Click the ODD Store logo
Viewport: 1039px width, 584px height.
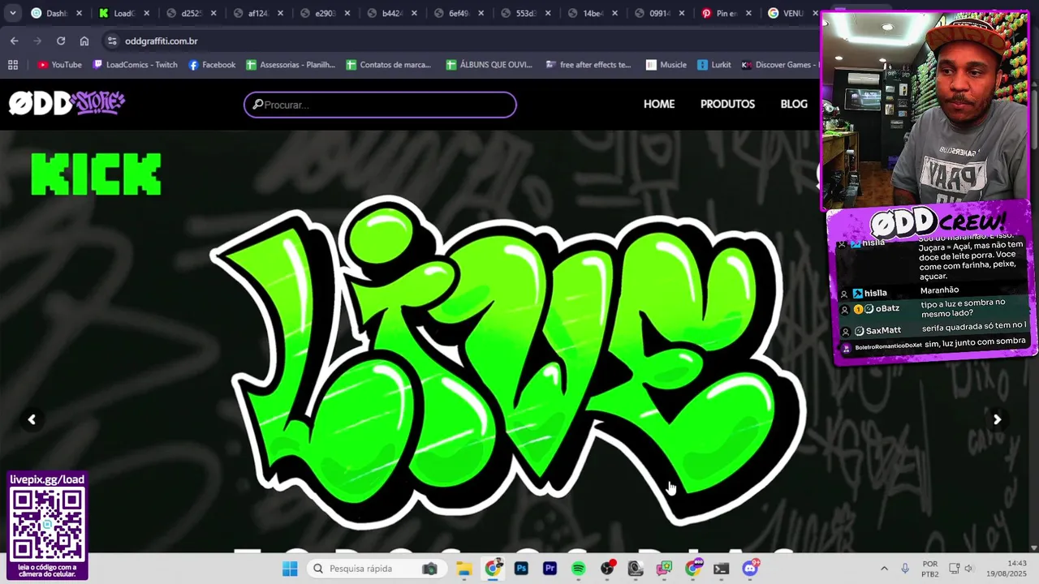(67, 103)
